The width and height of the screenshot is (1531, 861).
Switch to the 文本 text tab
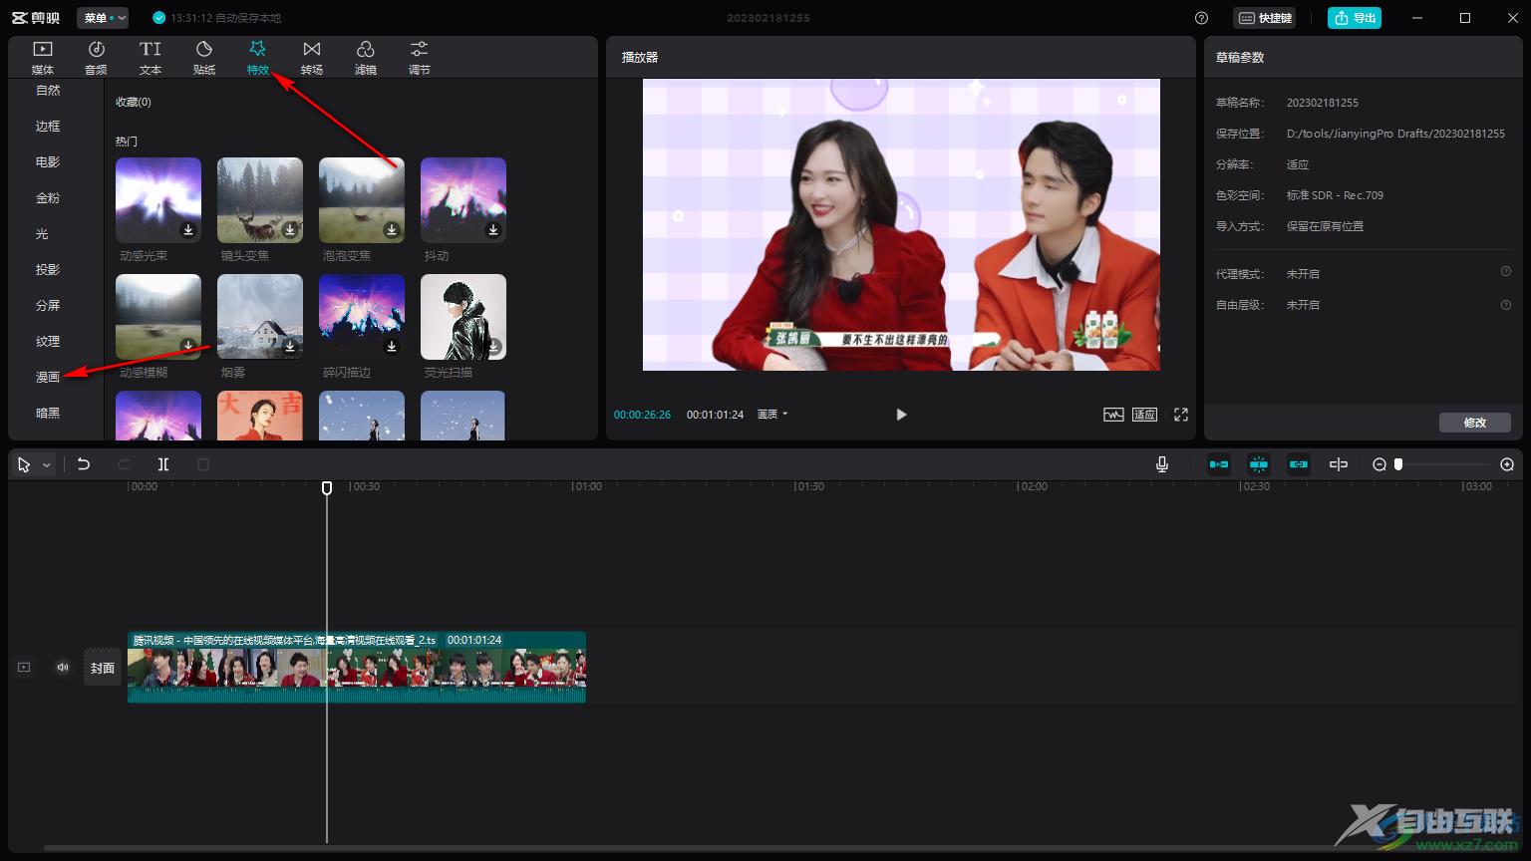[151, 58]
